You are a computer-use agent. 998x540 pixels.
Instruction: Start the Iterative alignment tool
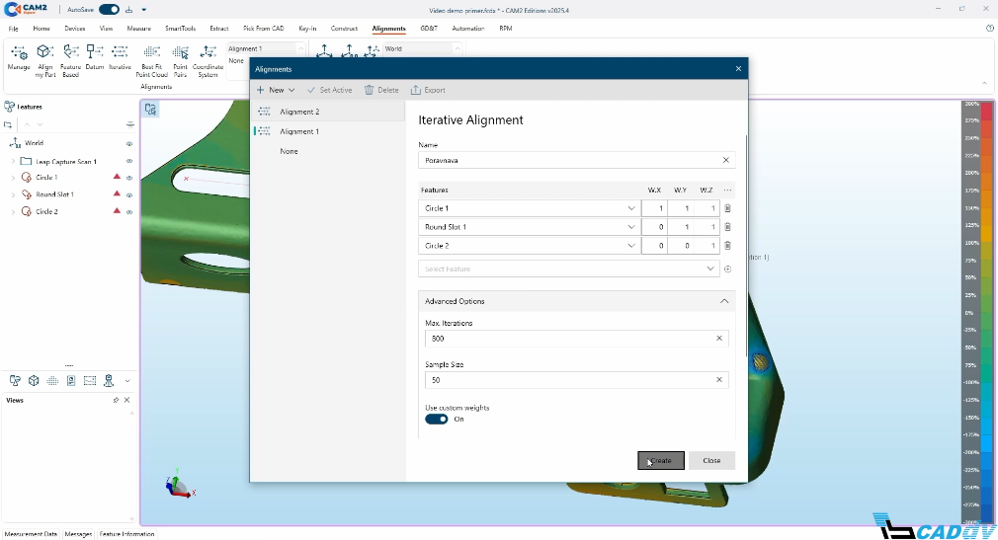coord(120,57)
